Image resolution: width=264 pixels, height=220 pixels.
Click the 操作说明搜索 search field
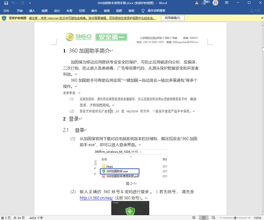coord(156,11)
